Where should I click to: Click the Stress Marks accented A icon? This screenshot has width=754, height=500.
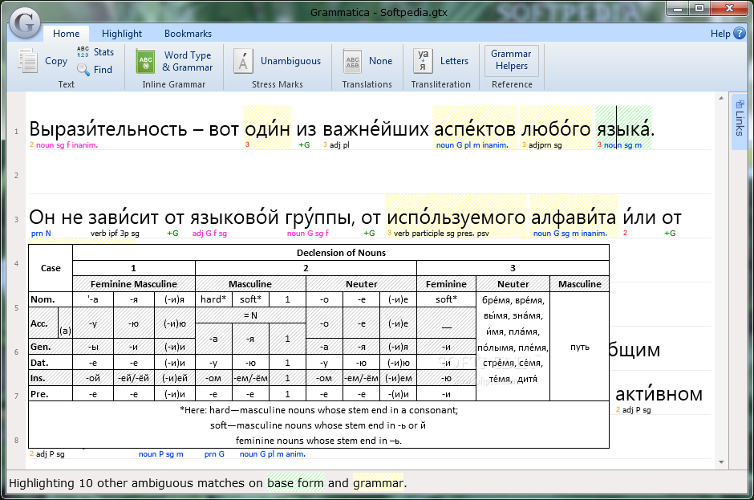coord(243,61)
